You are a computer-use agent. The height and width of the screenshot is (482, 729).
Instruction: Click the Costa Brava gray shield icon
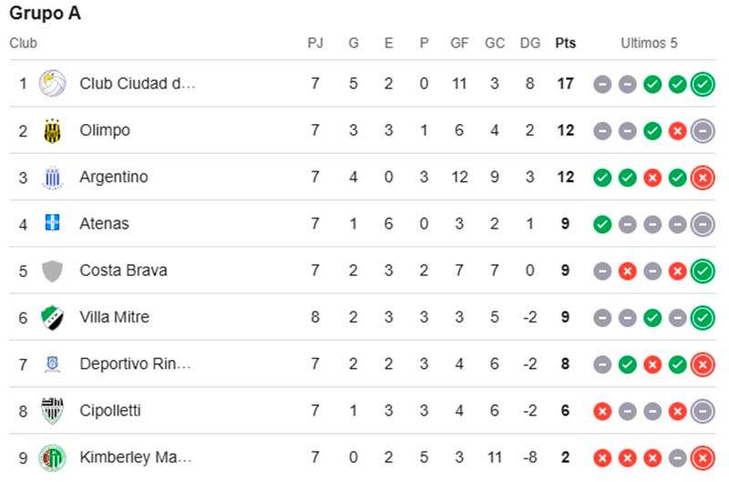tap(52, 271)
